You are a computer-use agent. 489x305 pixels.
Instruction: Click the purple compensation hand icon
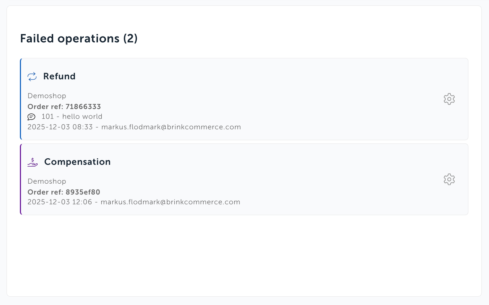(33, 162)
